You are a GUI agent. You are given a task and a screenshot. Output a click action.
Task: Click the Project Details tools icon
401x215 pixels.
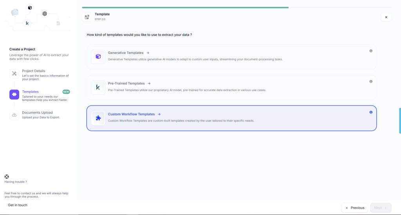[14, 73]
